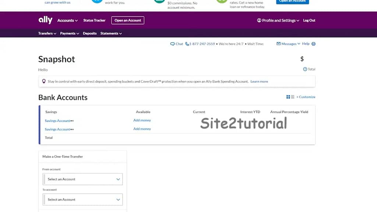
Task: Click the Messages envelope icon
Action: [x=278, y=44]
